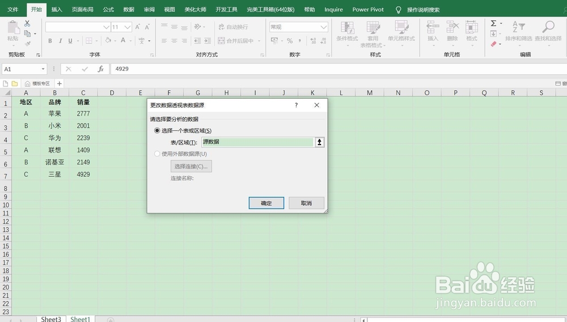Click the Center alignment icon

[x=174, y=41]
